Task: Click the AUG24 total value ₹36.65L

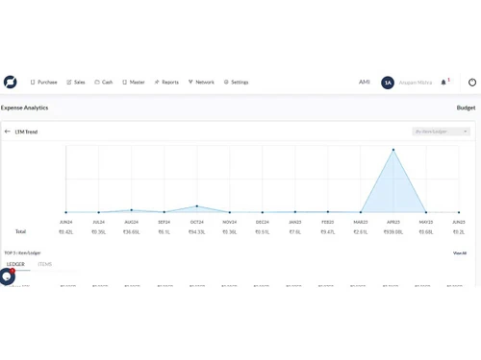Action: (x=132, y=232)
